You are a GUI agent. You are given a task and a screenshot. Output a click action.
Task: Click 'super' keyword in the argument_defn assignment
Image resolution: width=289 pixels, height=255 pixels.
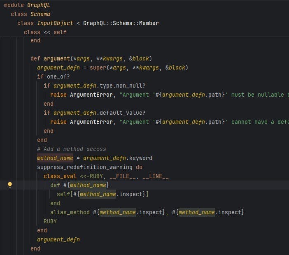click(x=98, y=67)
